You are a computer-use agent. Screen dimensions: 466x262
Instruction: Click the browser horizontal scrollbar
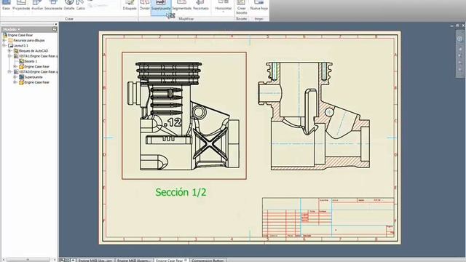pos(28,260)
